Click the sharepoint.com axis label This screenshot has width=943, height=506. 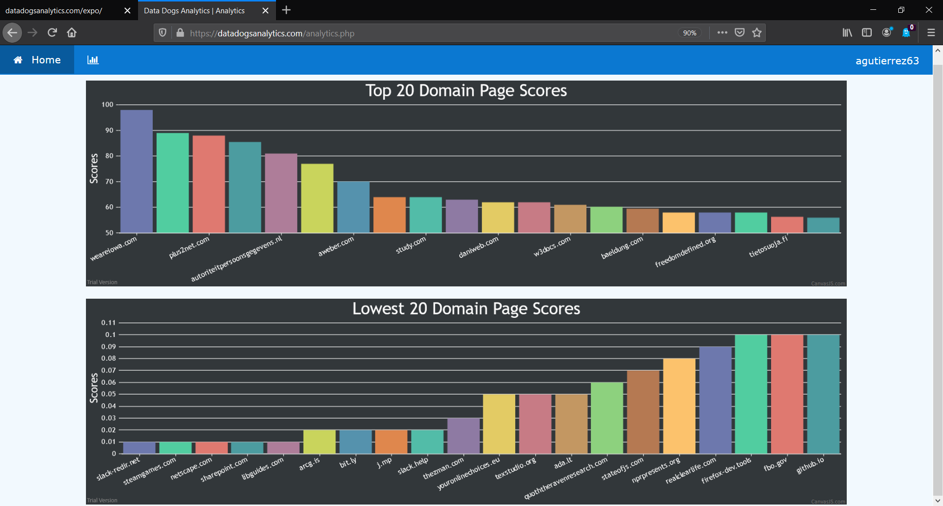coord(224,470)
